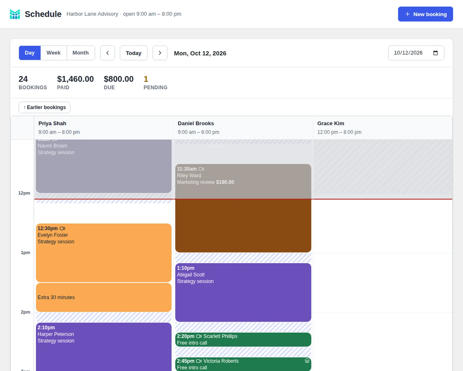Click the Schedule app logo icon

click(x=15, y=14)
